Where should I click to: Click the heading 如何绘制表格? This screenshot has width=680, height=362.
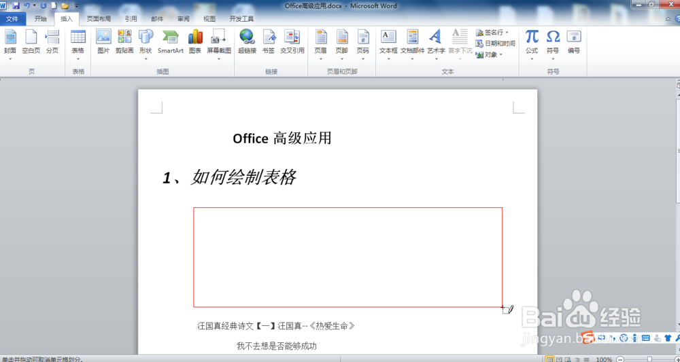point(243,177)
